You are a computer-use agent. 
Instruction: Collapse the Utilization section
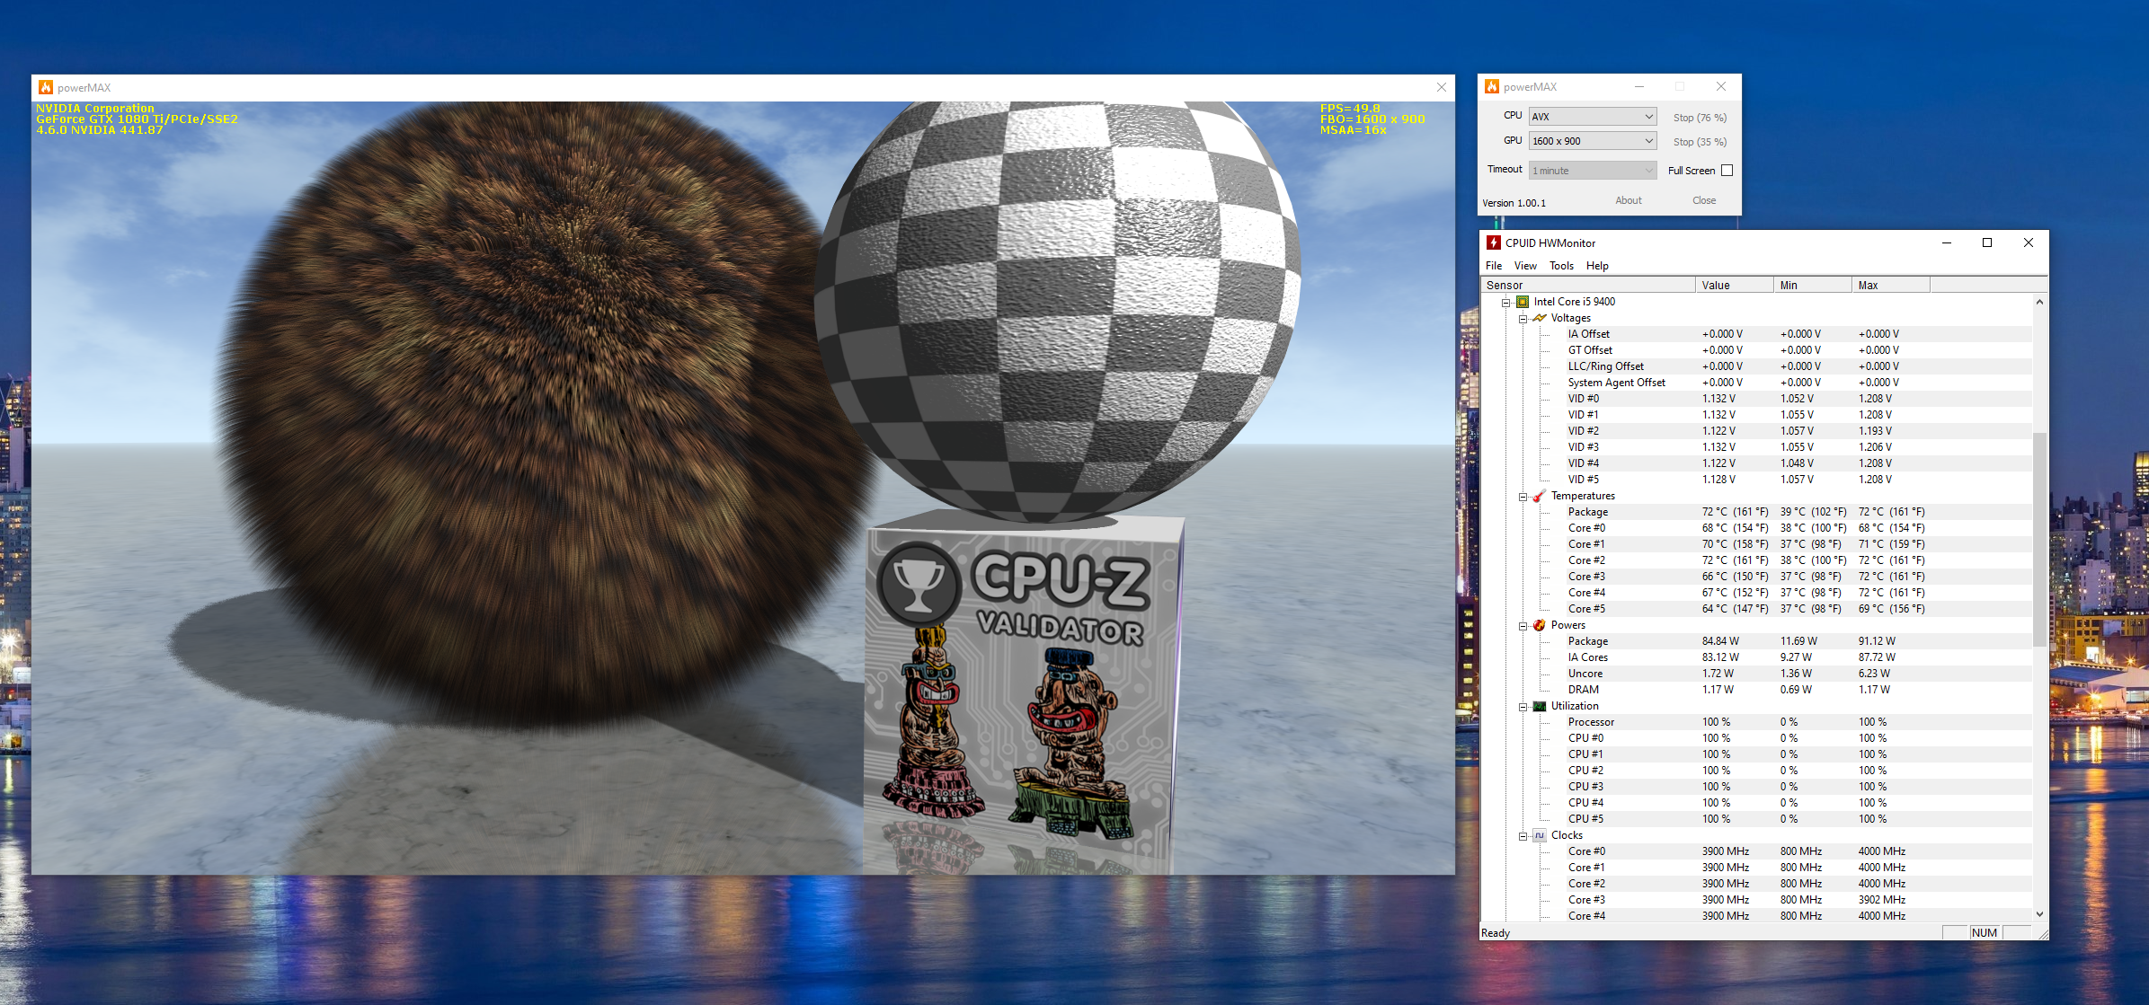click(1523, 707)
